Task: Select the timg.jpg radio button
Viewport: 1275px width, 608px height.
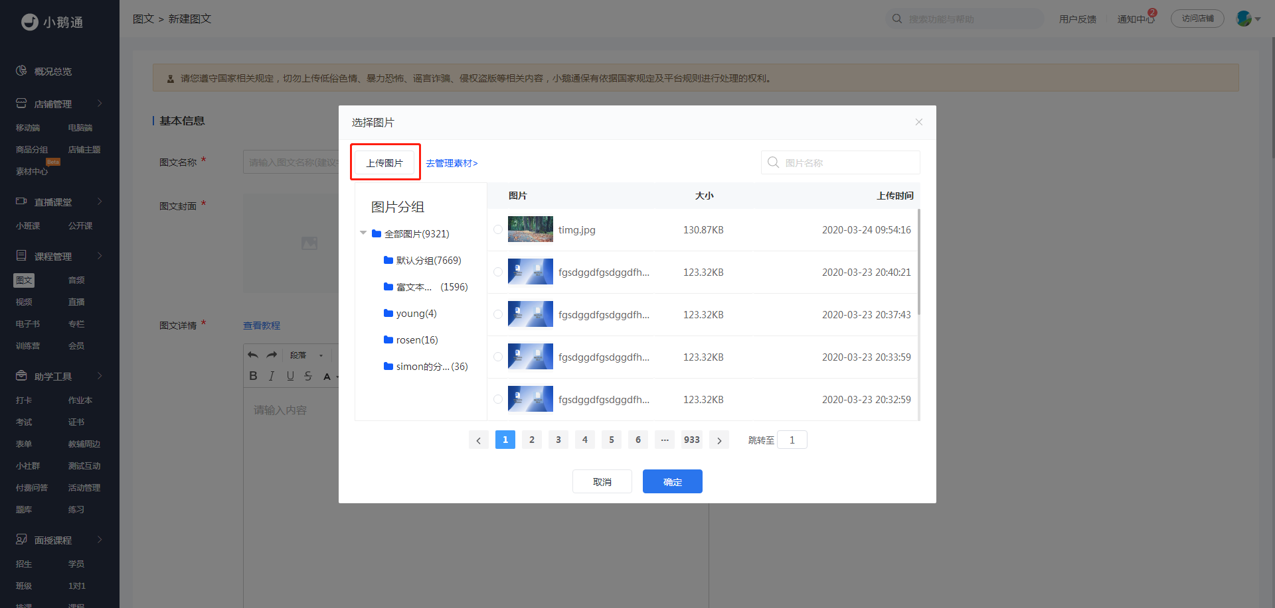Action: (x=498, y=229)
